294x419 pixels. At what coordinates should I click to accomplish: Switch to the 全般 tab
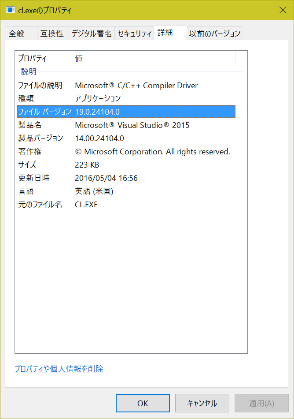(21, 34)
